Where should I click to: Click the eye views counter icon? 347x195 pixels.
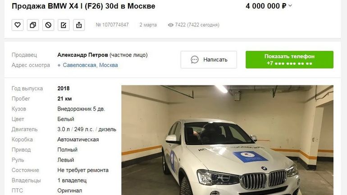coord(170,25)
